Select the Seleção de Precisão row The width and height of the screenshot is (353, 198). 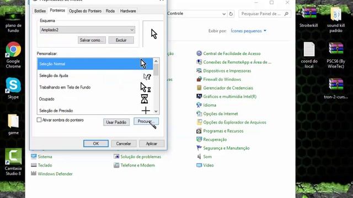95,110
